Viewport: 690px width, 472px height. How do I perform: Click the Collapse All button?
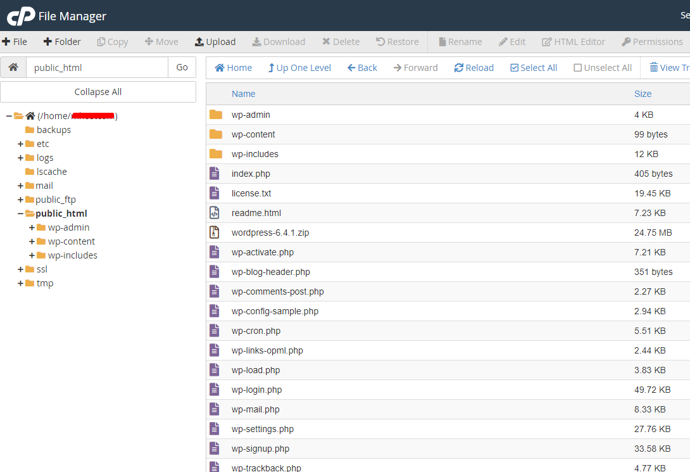coord(98,92)
